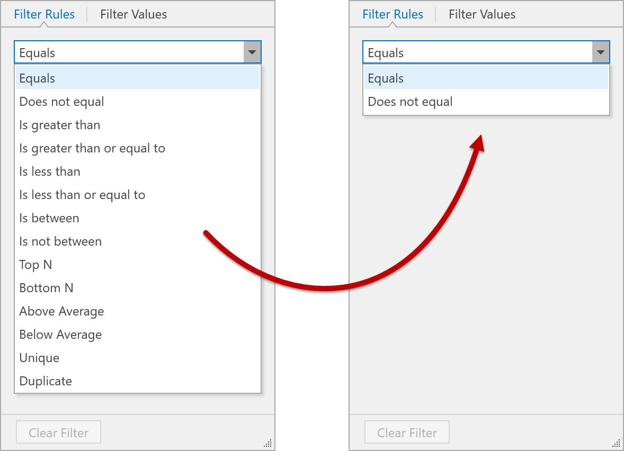Collapse the left Equals dropdown via its arrow

tap(252, 52)
